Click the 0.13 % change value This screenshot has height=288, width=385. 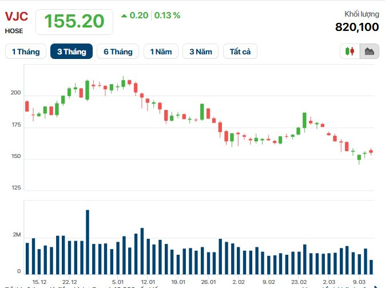168,15
